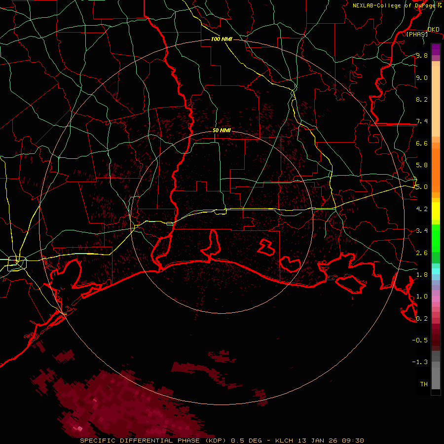Viewport: 444px width, 444px height.
Task: Click the 0.2 scale value
Action: click(x=422, y=319)
